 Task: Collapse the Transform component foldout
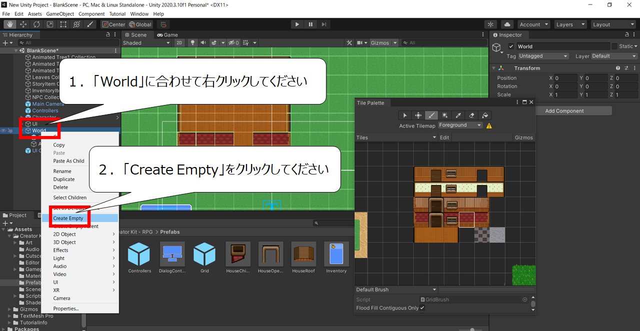point(494,68)
